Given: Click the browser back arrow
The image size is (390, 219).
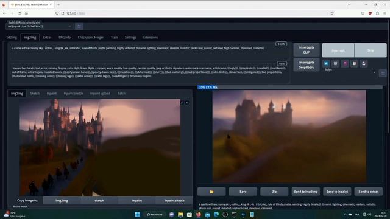Looking at the screenshot, I should tap(4, 13).
